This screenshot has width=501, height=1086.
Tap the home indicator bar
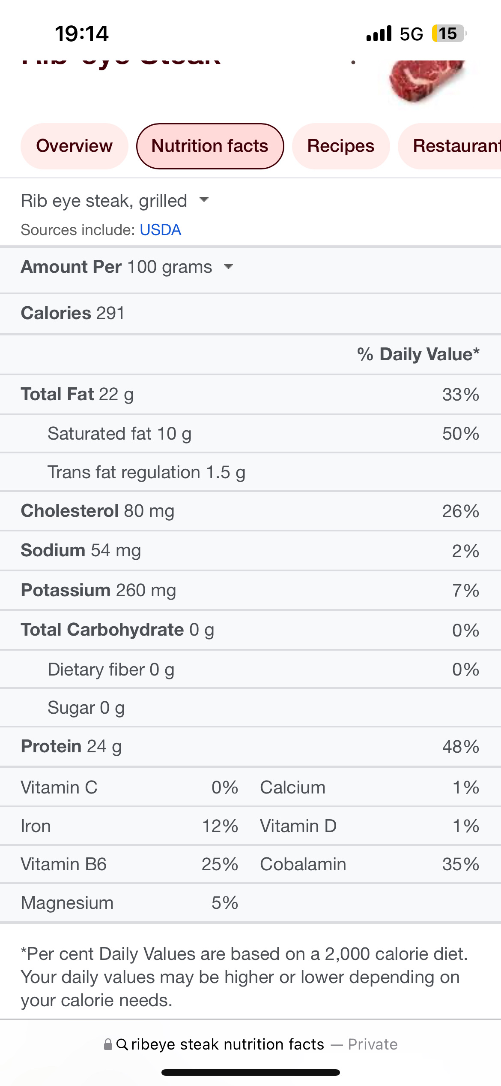[x=250, y=1073]
